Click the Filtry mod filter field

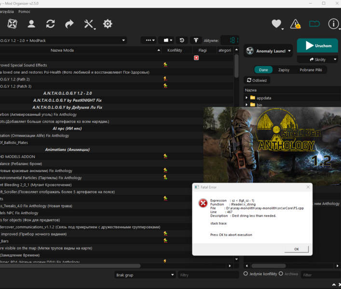(x=208, y=275)
